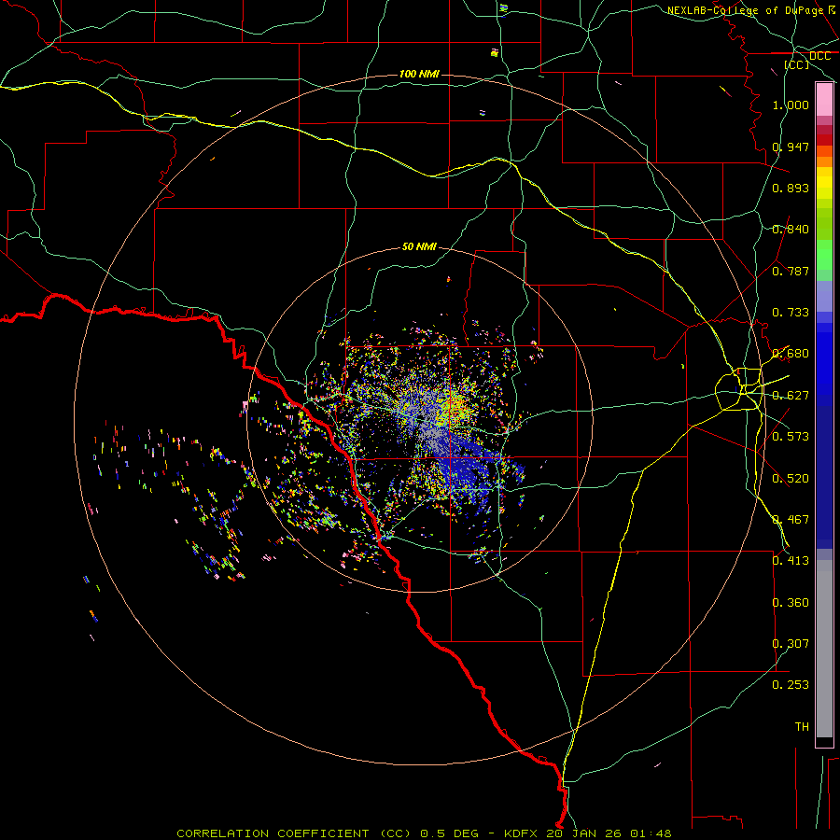This screenshot has width=840, height=840.
Task: Click the DCC label above the color scale
Action: coord(819,56)
